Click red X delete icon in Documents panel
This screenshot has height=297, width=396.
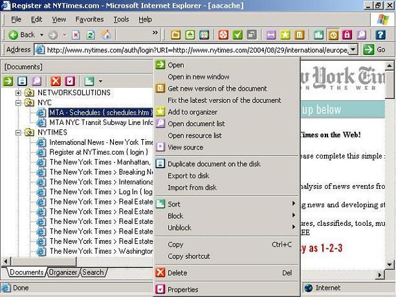point(56,81)
